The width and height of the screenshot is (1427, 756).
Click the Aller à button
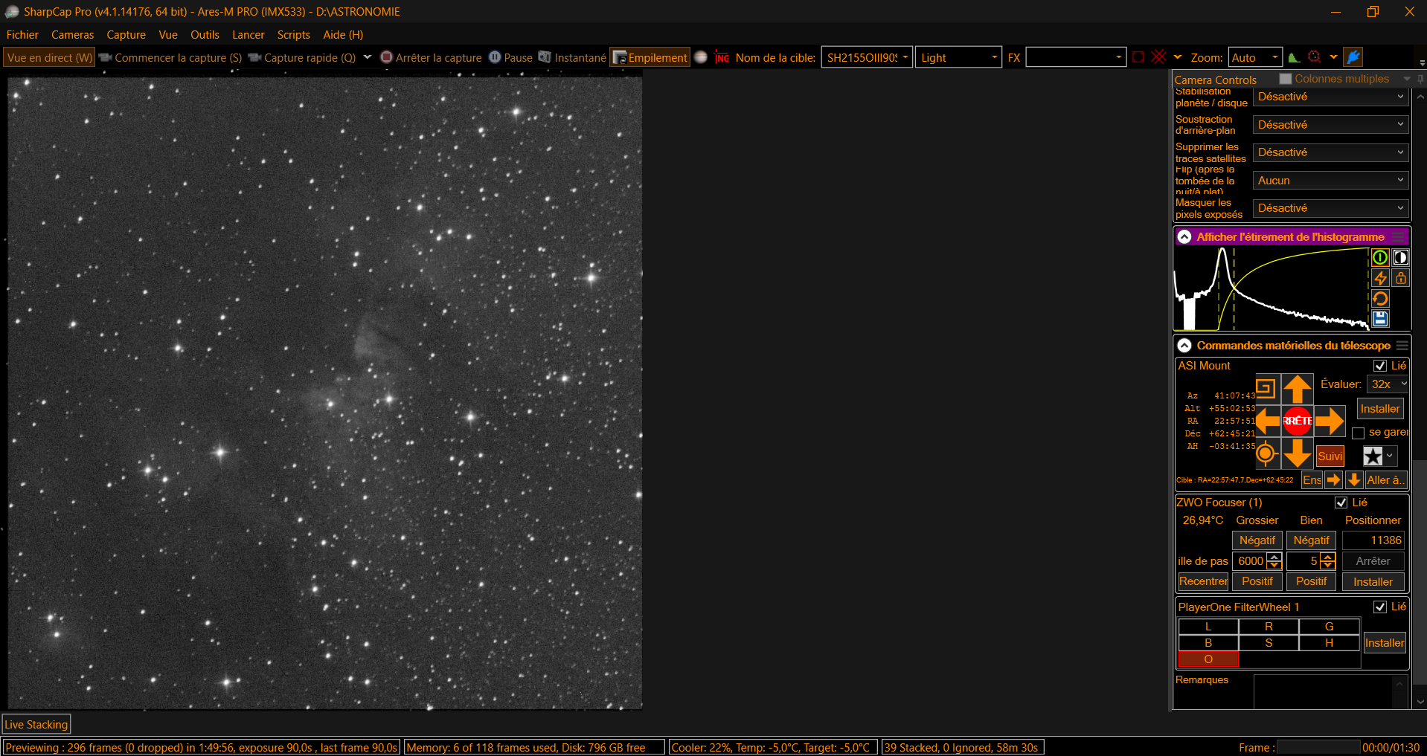click(1385, 480)
